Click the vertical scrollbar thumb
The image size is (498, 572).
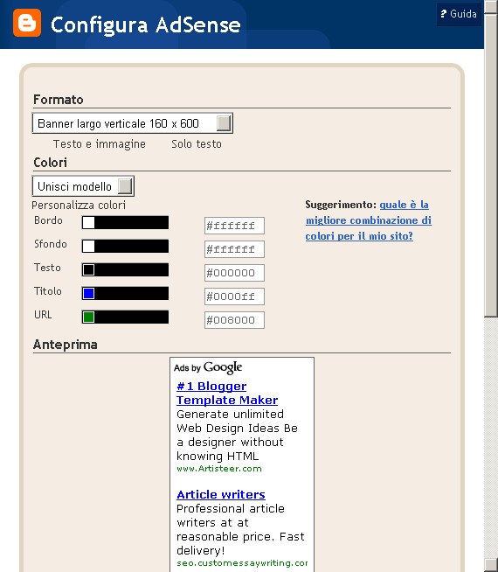click(x=491, y=158)
